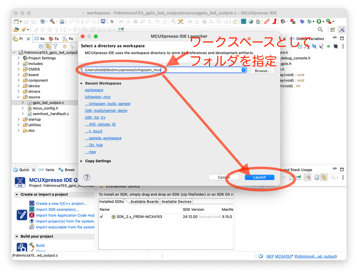Click the blue bug Debug toolbar icon
This screenshot has height=274, width=358.
(302, 21)
